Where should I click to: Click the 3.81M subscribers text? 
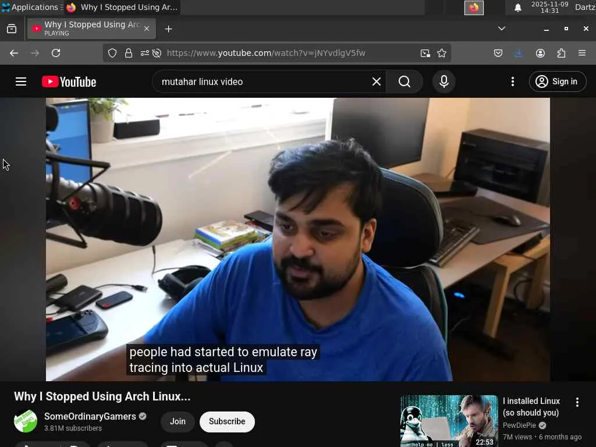pos(73,428)
